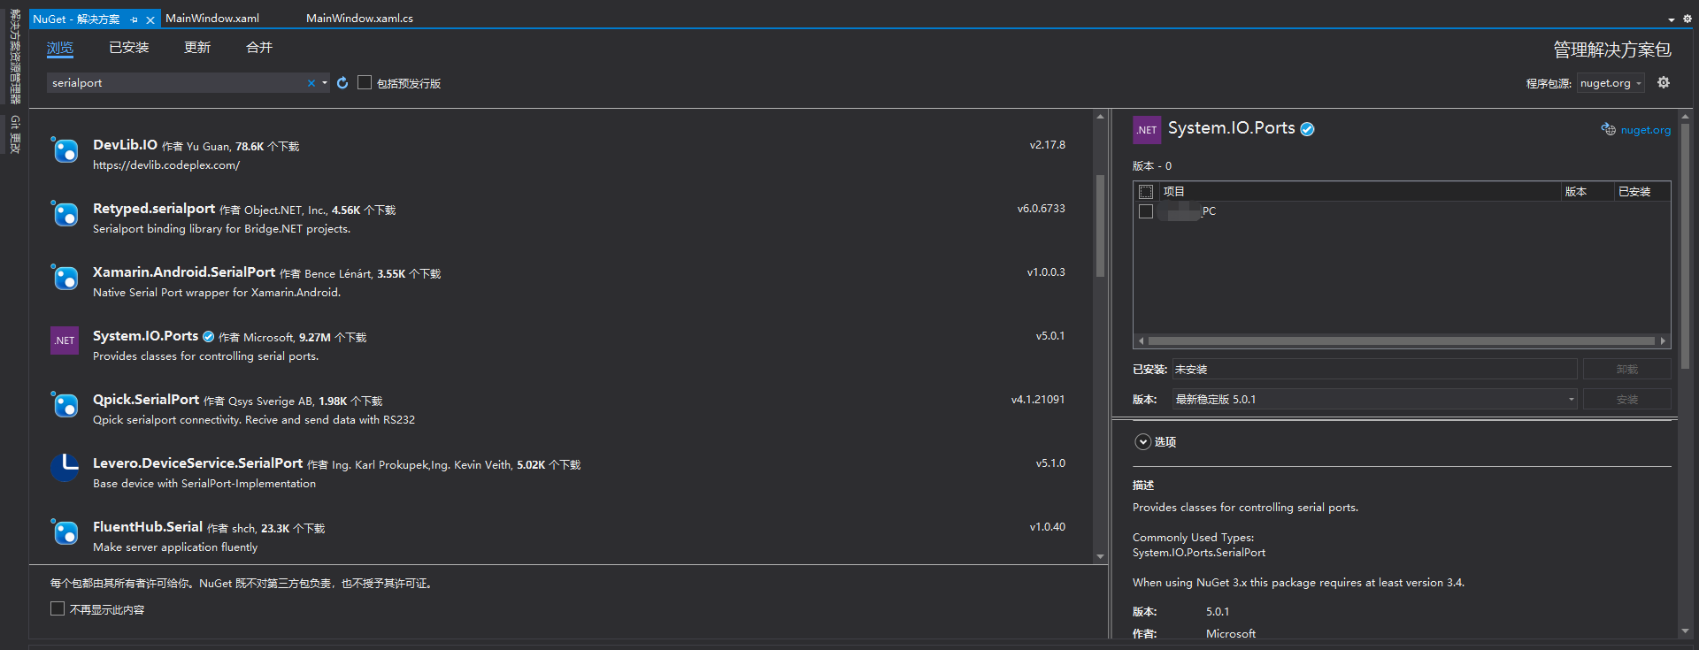Viewport: 1699px width, 650px height.
Task: Click the details panel vertical scrollbar
Action: coord(1685,246)
